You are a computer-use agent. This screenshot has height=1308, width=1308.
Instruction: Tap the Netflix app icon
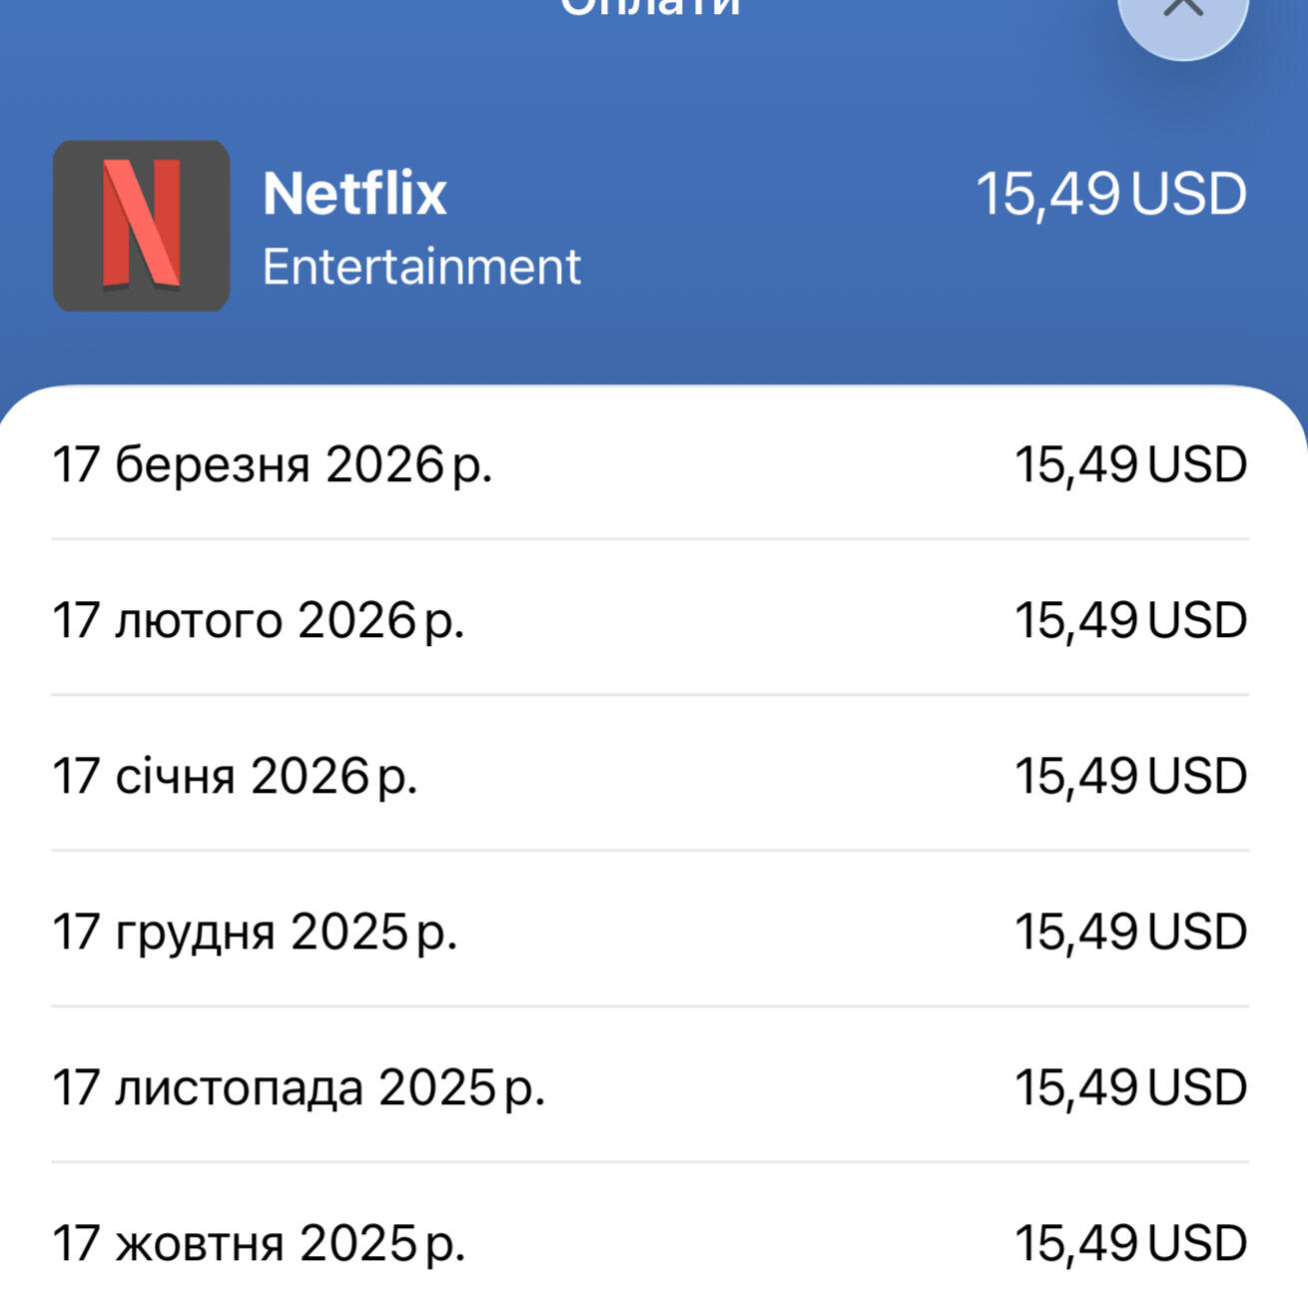[x=141, y=226]
